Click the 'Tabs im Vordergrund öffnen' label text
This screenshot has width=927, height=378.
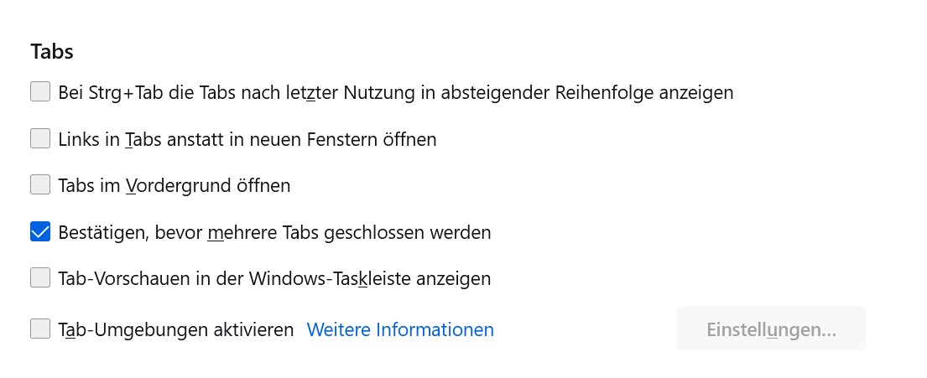pyautogui.click(x=174, y=185)
